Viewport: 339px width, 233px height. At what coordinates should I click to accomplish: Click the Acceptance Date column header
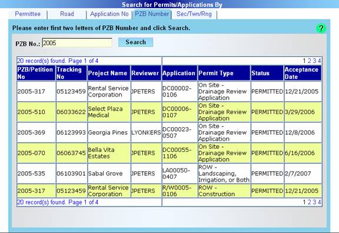(x=303, y=73)
